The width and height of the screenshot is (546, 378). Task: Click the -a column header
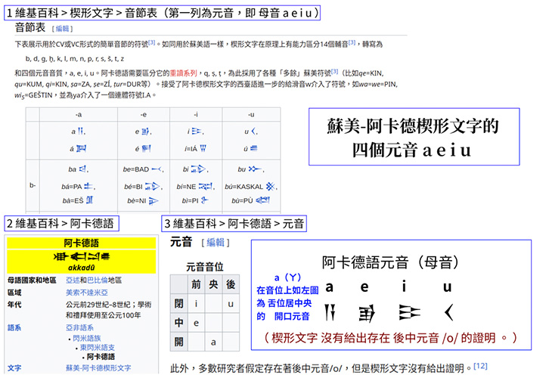pos(79,114)
